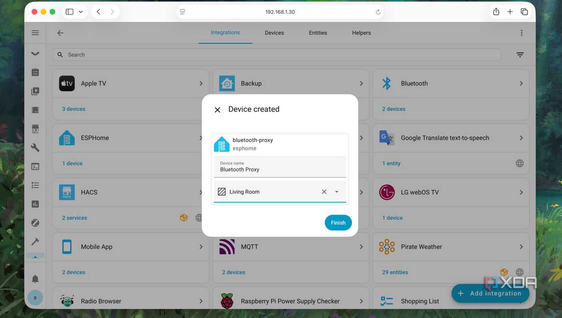Switch to the Entities tab

coord(318,33)
